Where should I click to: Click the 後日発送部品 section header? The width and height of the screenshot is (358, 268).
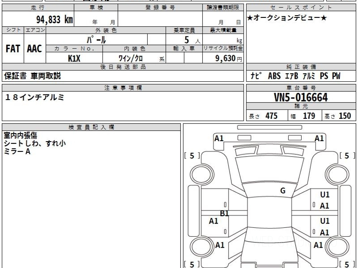(123, 67)
